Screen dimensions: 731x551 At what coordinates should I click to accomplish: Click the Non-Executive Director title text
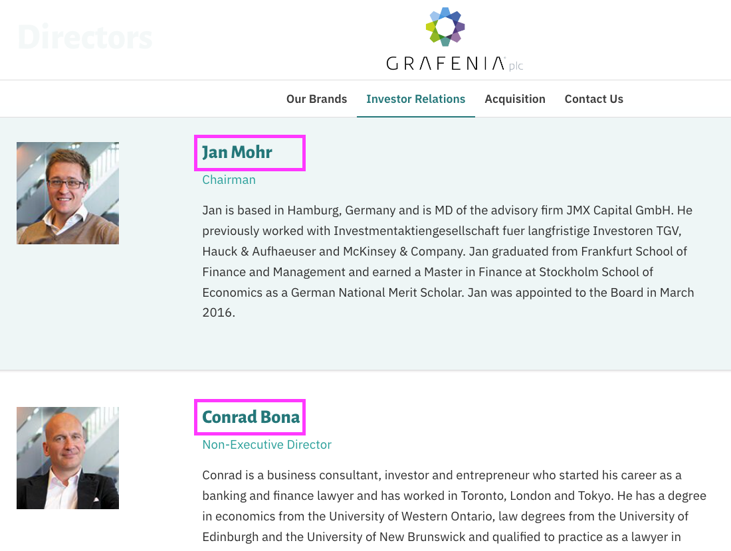[266, 444]
